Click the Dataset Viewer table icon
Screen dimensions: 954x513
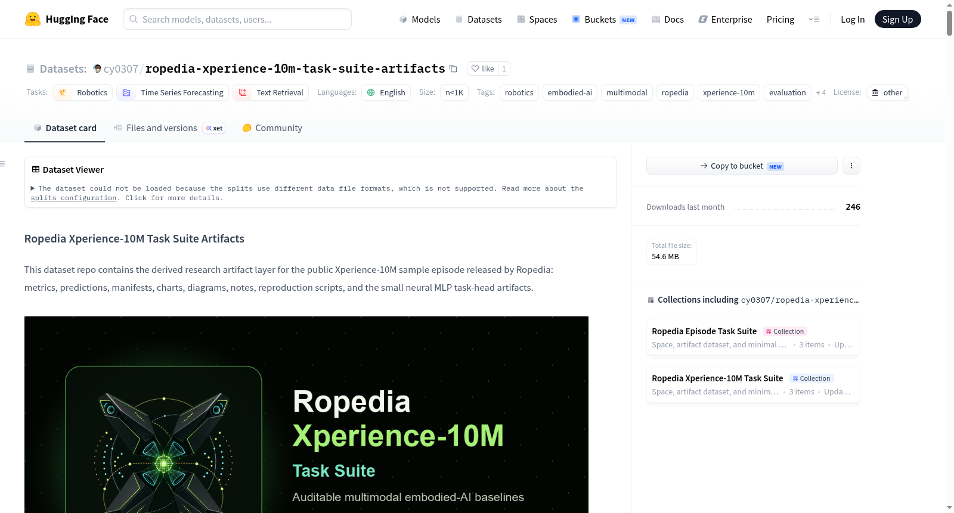point(36,169)
